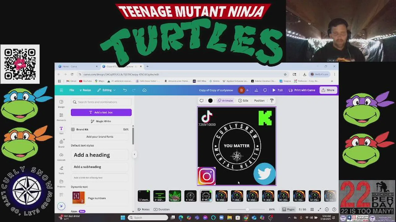Select page 3 thumbnail with green leaf

[175, 196]
